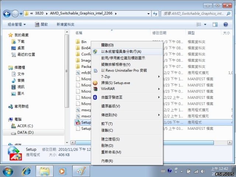The image size is (236, 177).
Task: Open 音樂 music library
Action: (x=18, y=80)
